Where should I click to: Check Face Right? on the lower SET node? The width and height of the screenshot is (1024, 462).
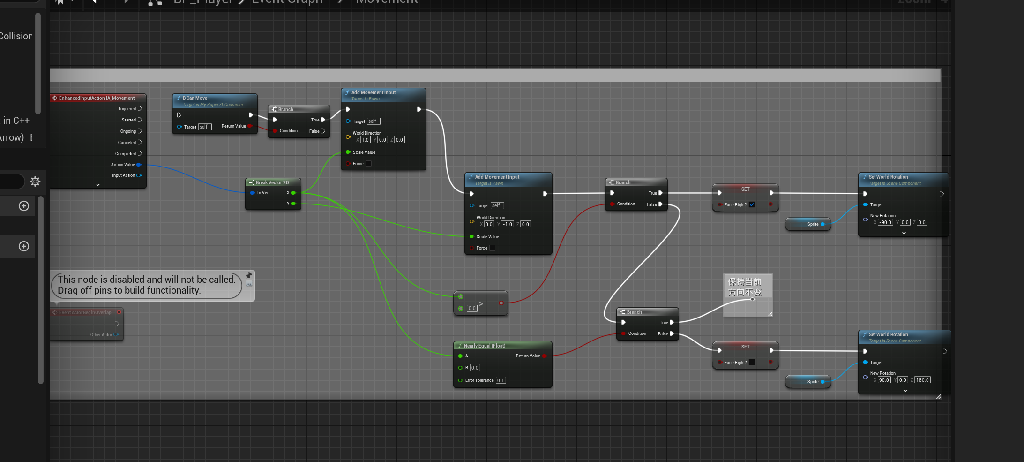pyautogui.click(x=752, y=362)
